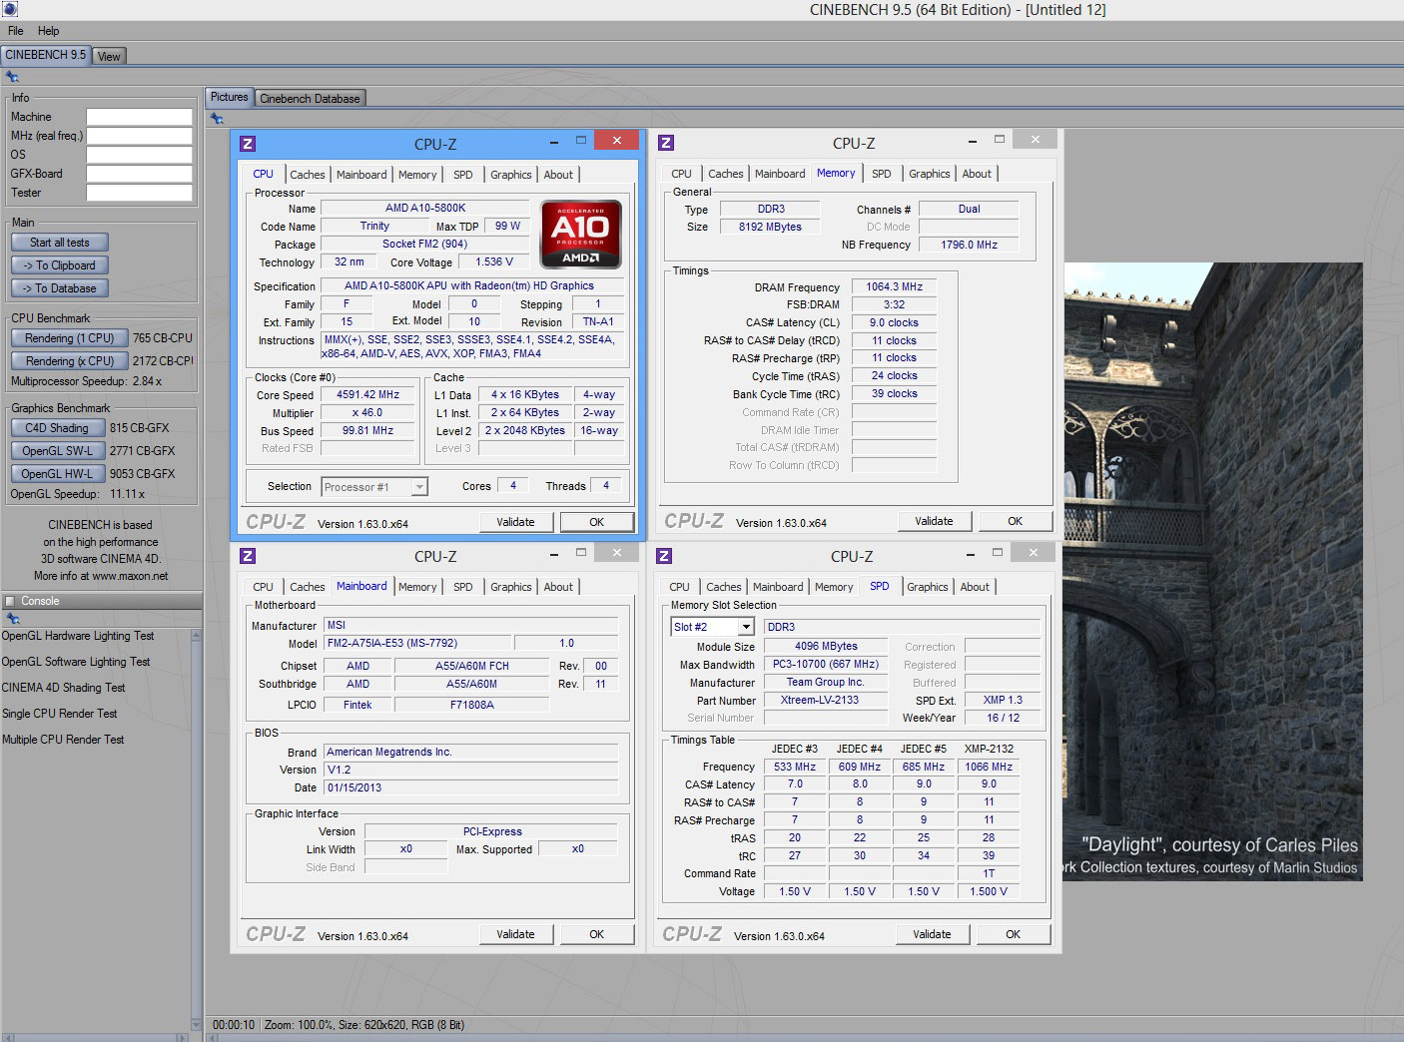Open the Help menu
Screen dimensions: 1404x1042
tap(48, 31)
